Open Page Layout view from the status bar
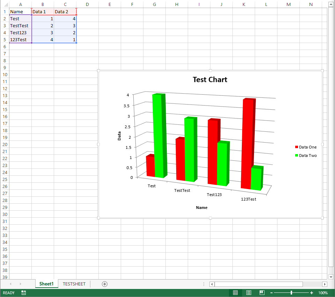 248,293
